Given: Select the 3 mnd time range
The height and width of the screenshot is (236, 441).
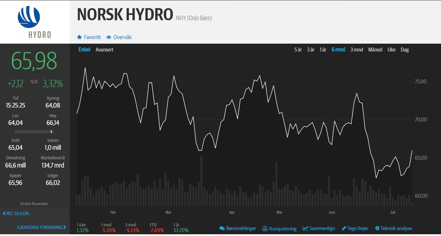Looking at the screenshot, I should 357,50.
